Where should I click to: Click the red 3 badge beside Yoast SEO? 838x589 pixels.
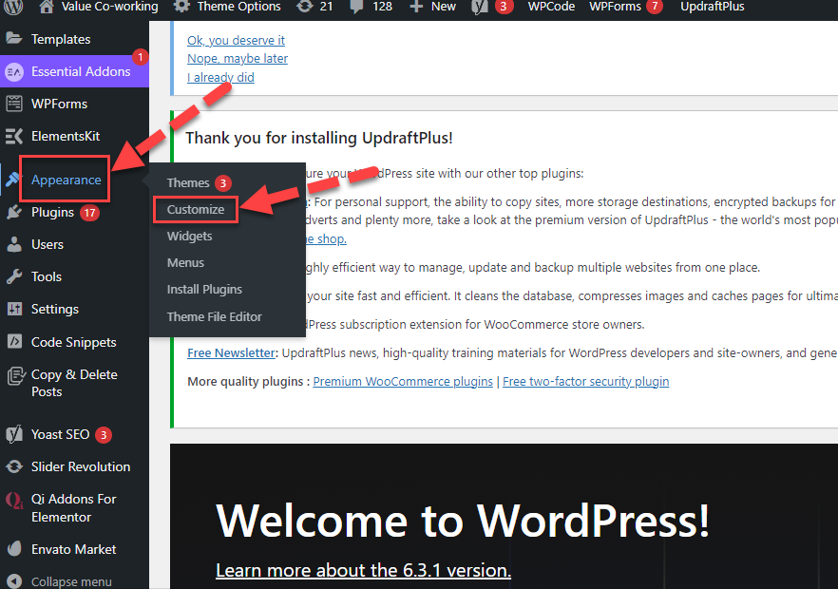tap(104, 434)
